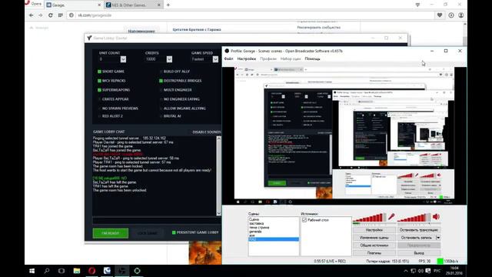The image size is (492, 277).
Task: Show hidden system tray icons
Action: coord(406,271)
